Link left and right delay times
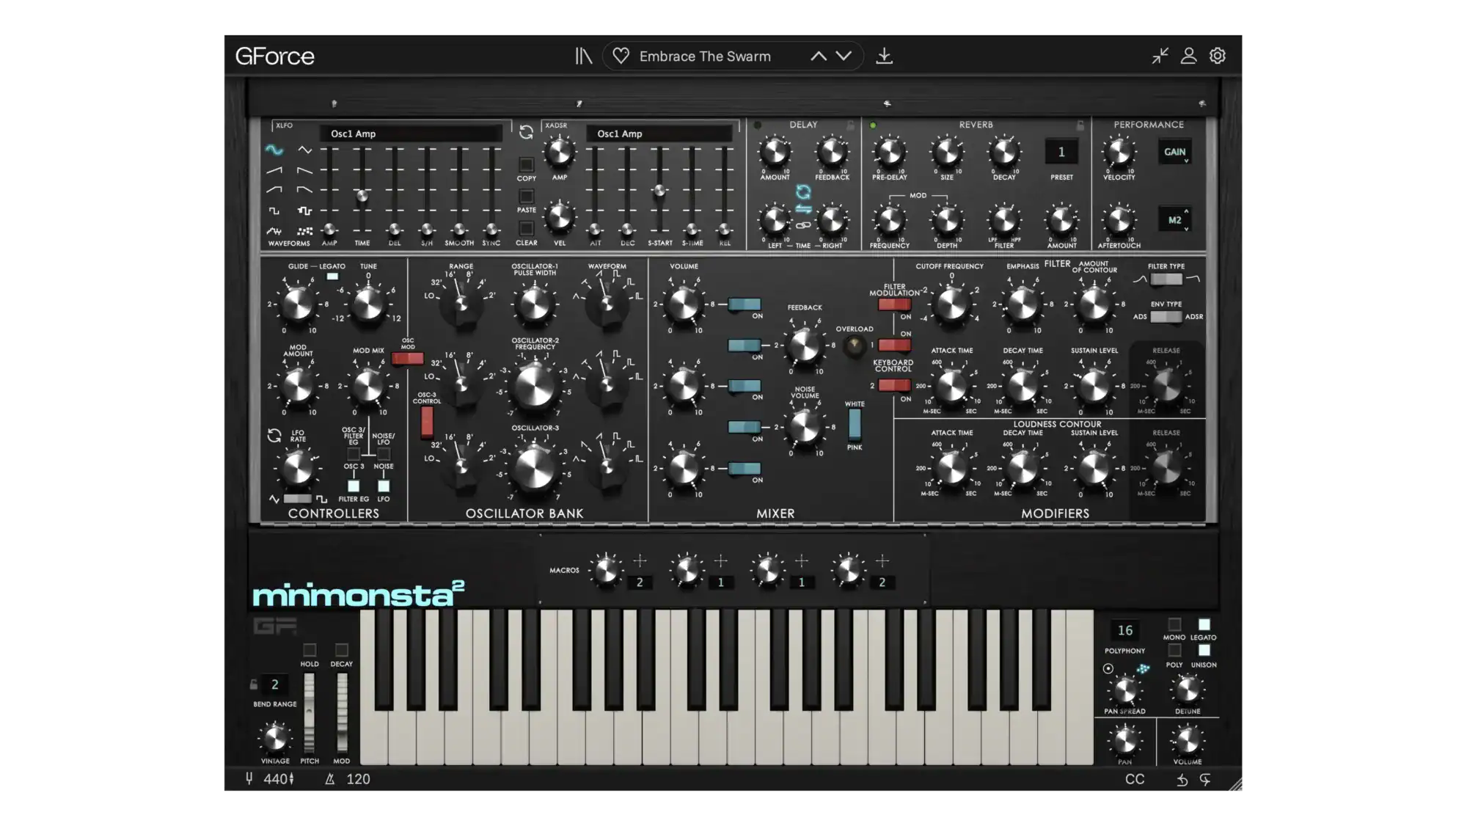 pos(803,225)
